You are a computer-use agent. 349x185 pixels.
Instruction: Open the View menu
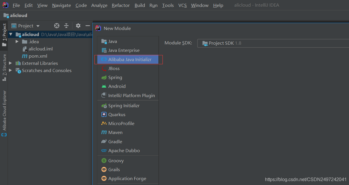click(x=43, y=5)
